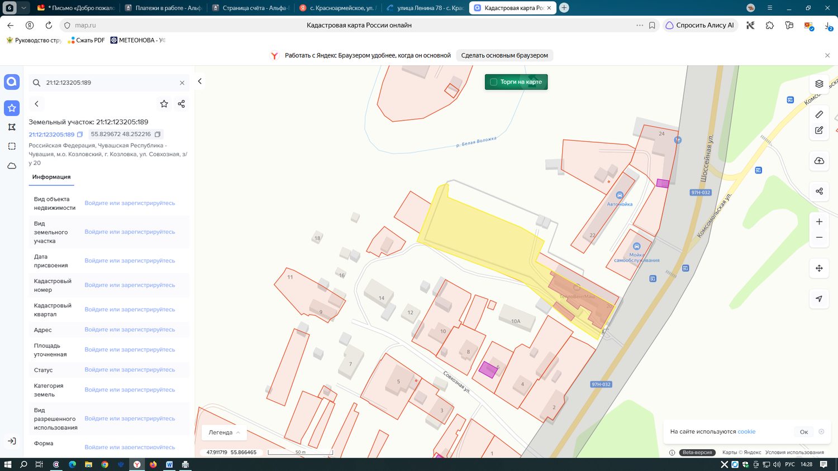Bookmark the current page in address bar
Viewport: 838px width, 471px height.
click(x=652, y=25)
